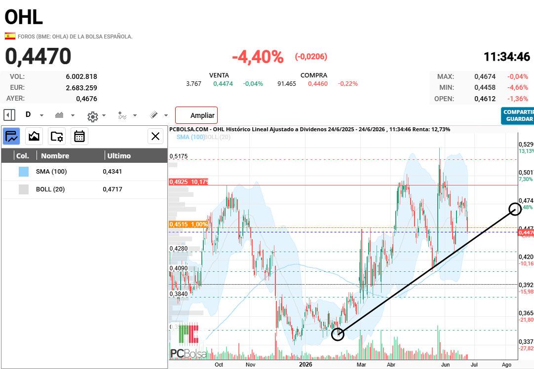534x369 pixels.
Task: Click the OPEN value 0,4612
Action: pyautogui.click(x=485, y=99)
